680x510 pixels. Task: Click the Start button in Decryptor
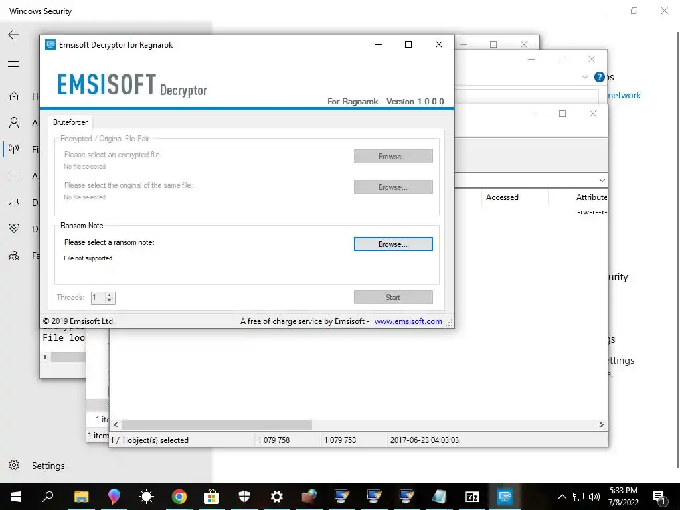tap(393, 297)
